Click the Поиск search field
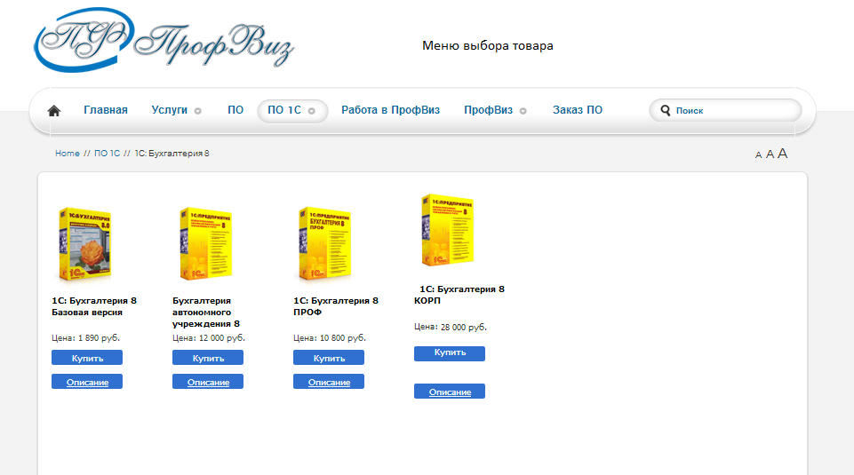This screenshot has height=475, width=854. tap(725, 110)
